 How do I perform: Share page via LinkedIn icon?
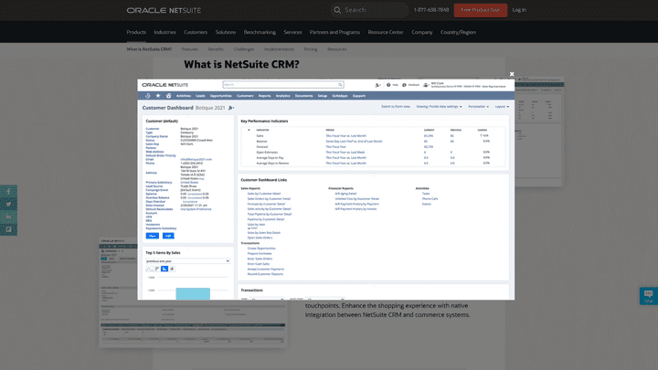click(x=8, y=217)
